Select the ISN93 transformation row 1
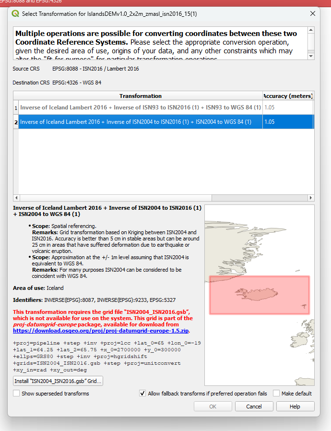The width and height of the screenshot is (331, 431). (141, 108)
